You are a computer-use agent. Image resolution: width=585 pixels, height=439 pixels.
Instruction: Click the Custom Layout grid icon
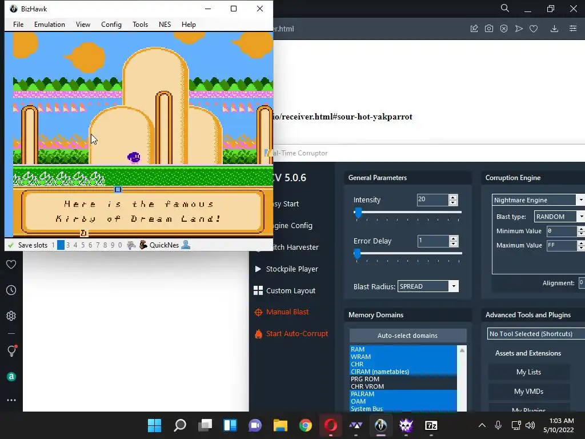coord(258,290)
